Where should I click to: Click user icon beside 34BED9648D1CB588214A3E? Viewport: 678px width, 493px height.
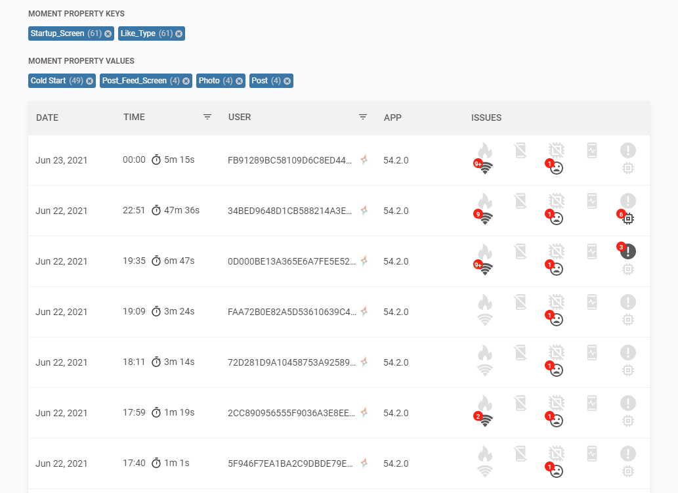(x=364, y=211)
